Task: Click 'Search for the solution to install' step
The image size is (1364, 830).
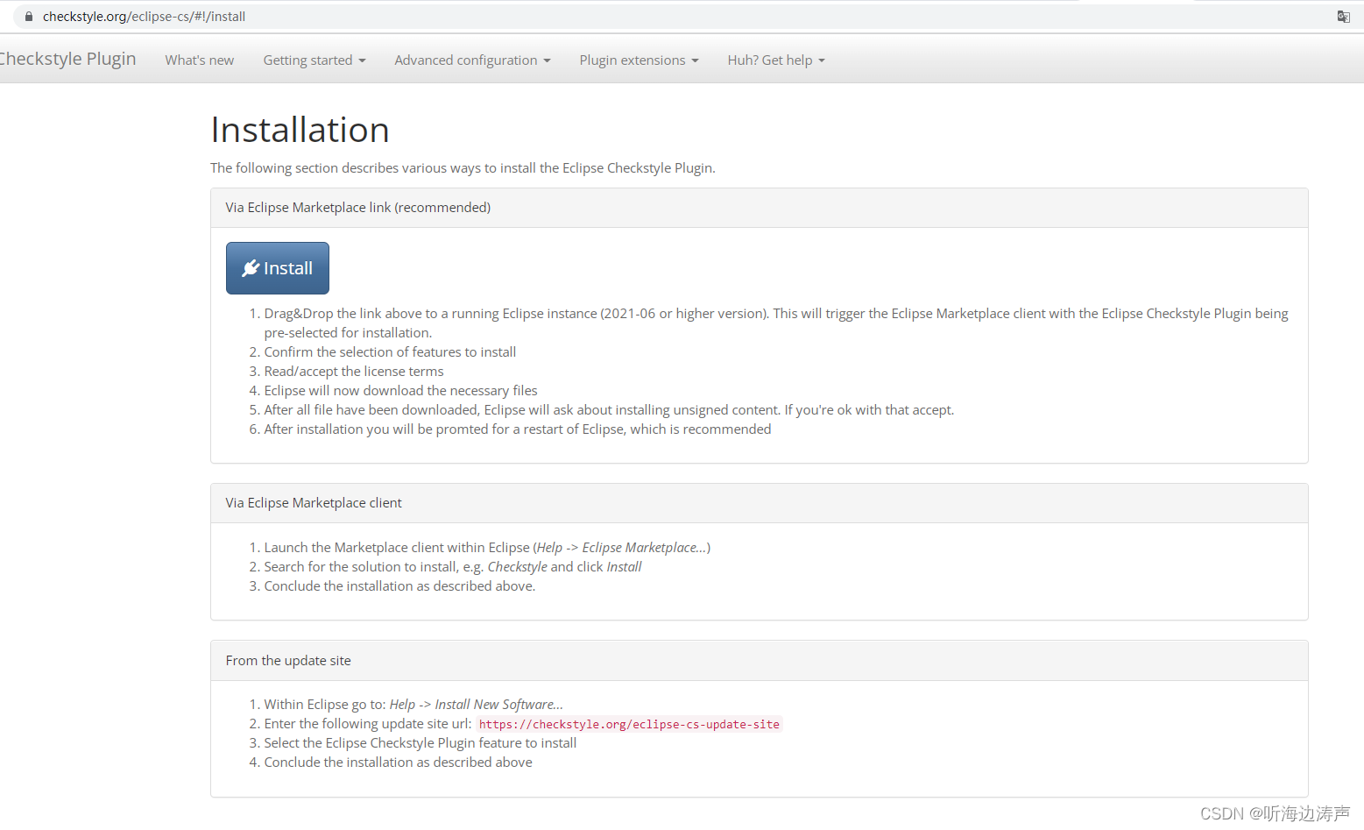Action: tap(453, 567)
